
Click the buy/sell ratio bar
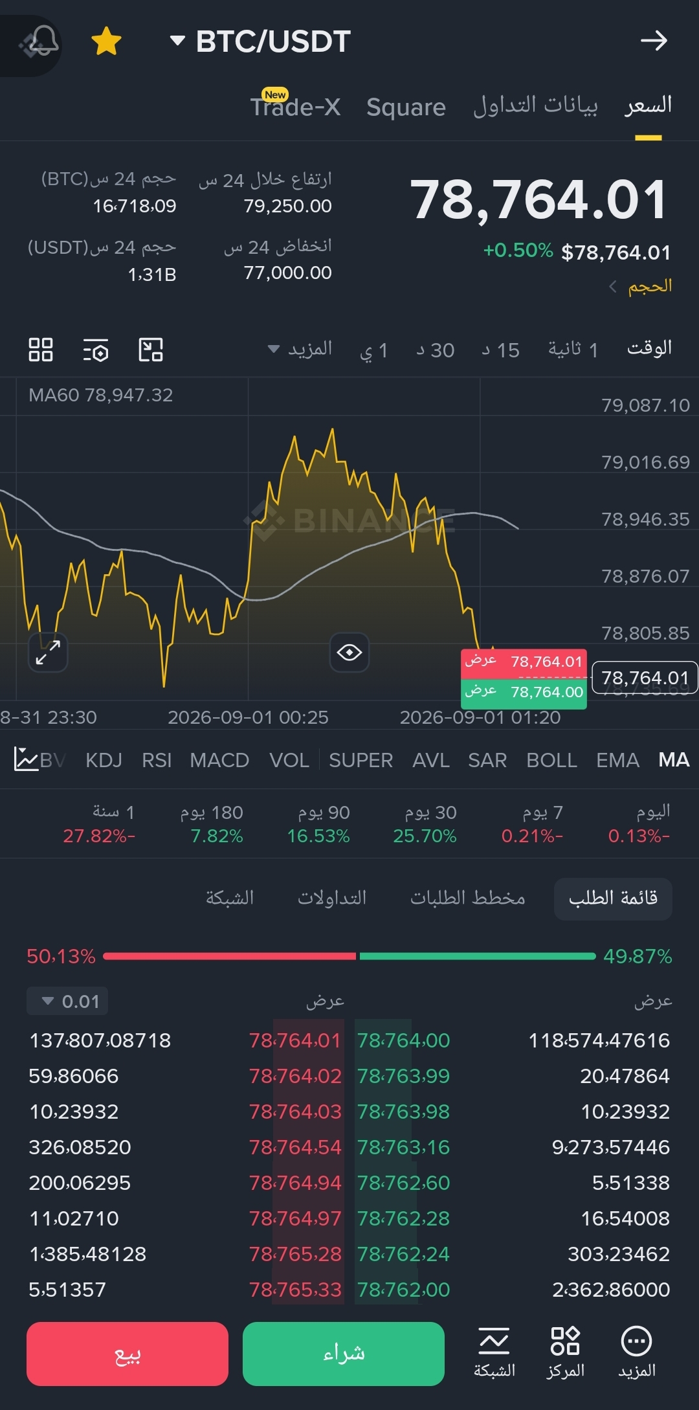coord(349,956)
